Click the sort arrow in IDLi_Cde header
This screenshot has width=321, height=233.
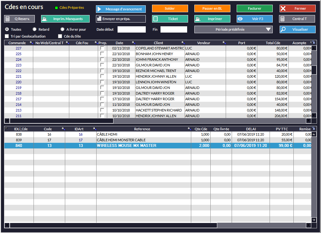[x=7, y=128]
